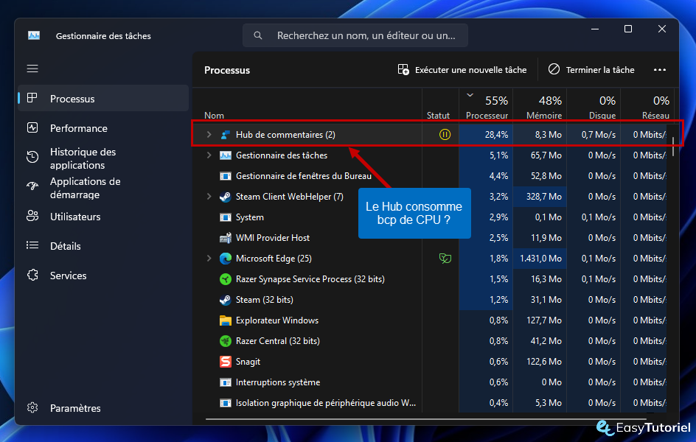Focus the search field Recherchez un nom

point(355,35)
